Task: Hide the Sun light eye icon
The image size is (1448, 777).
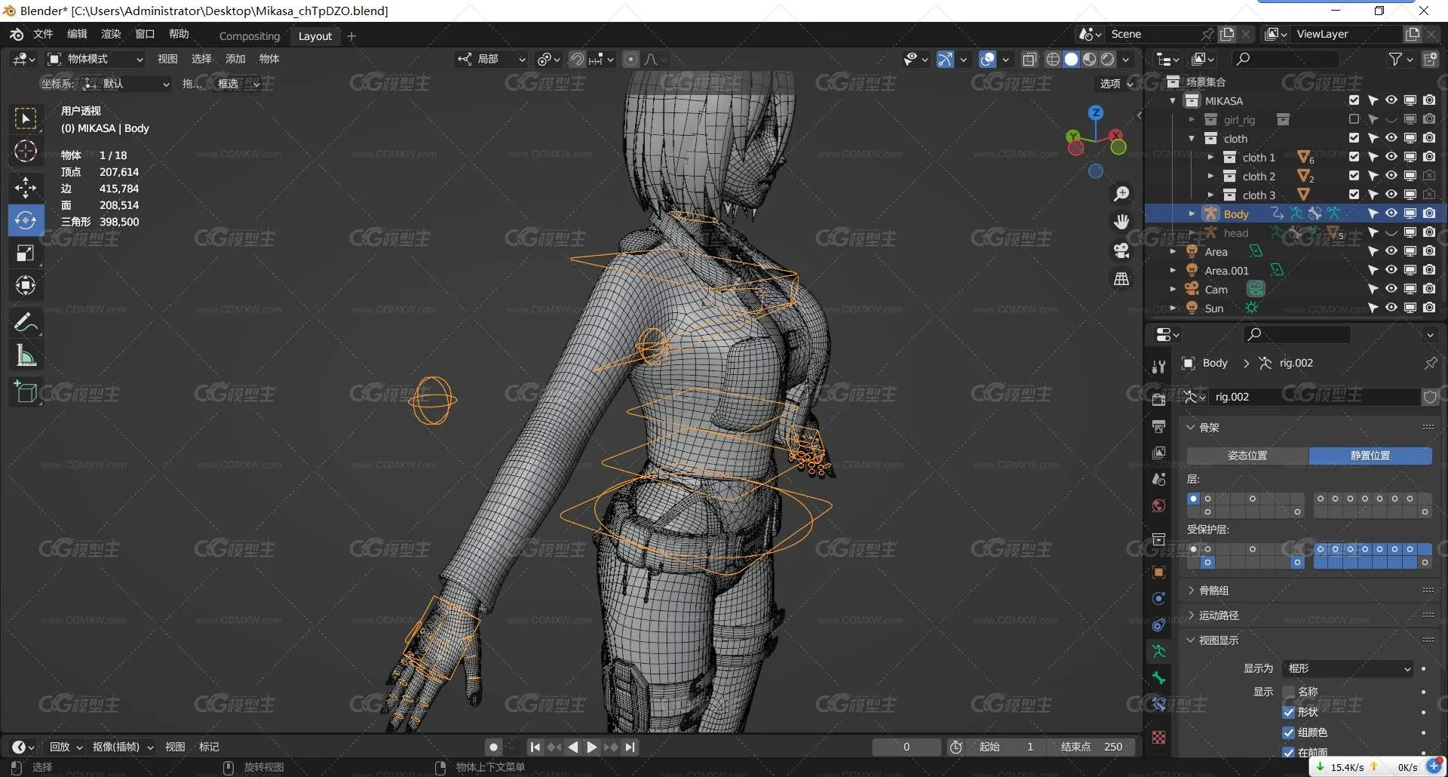Action: point(1391,308)
